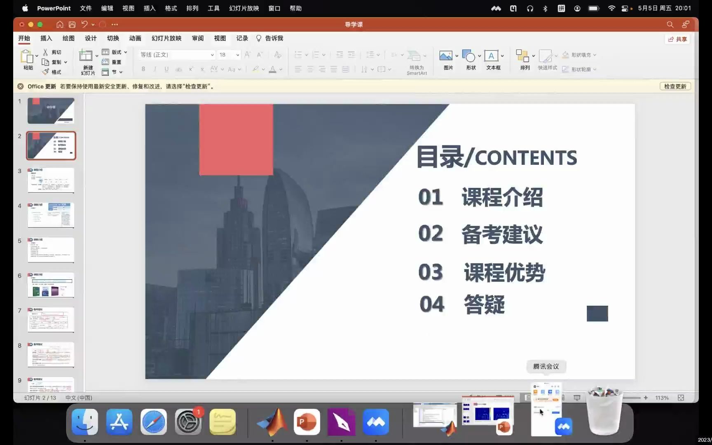The width and height of the screenshot is (712, 445).
Task: Toggle underline formatting
Action: pyautogui.click(x=166, y=69)
